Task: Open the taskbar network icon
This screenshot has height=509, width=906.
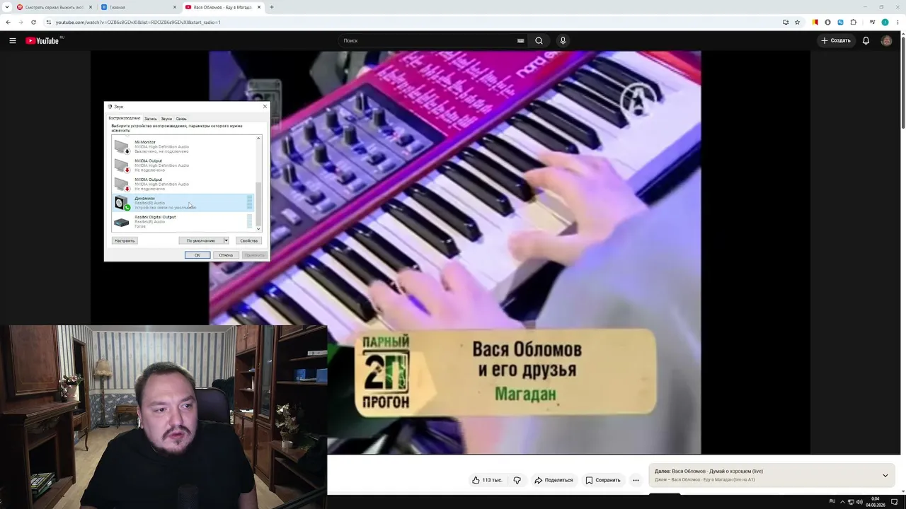Action: pos(850,502)
